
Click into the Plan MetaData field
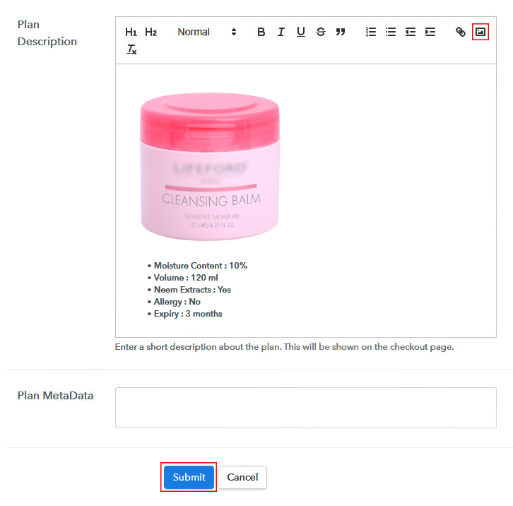tap(305, 408)
